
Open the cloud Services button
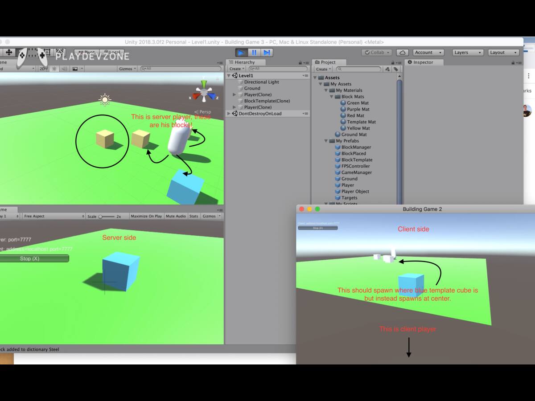[x=403, y=53]
